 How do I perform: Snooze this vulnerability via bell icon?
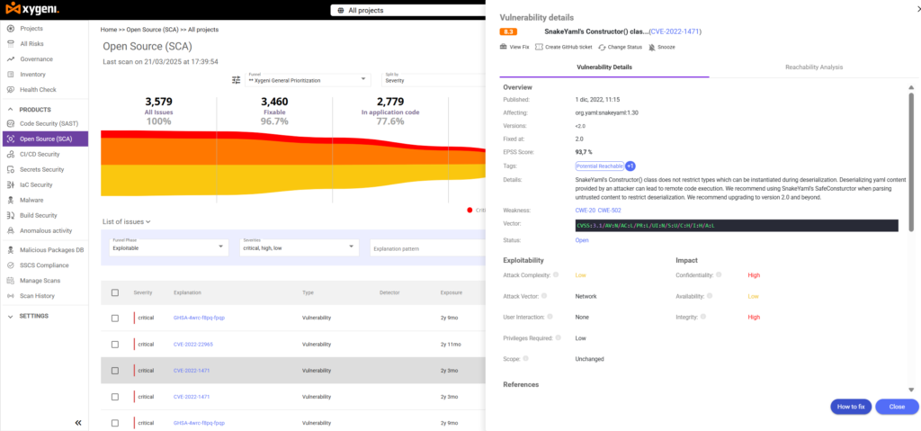coord(652,47)
